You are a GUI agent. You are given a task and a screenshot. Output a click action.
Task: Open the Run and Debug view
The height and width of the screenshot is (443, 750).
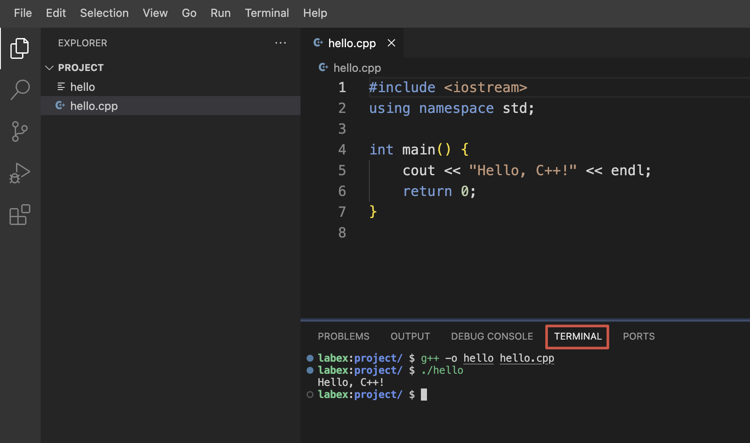click(x=19, y=173)
